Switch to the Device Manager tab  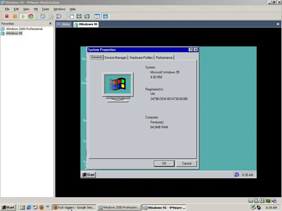click(116, 58)
